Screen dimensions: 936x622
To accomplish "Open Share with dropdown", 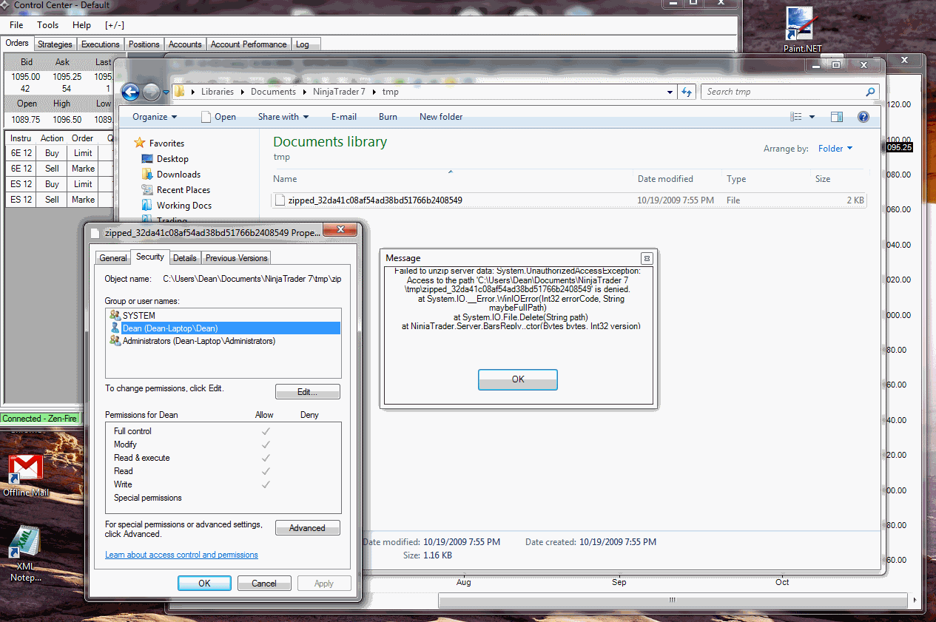I will (283, 117).
